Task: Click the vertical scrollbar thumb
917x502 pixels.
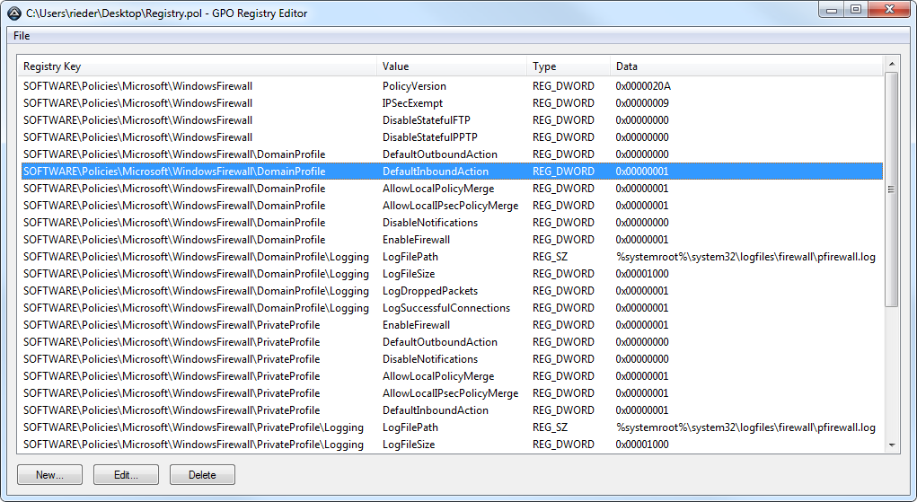Action: tap(891, 189)
